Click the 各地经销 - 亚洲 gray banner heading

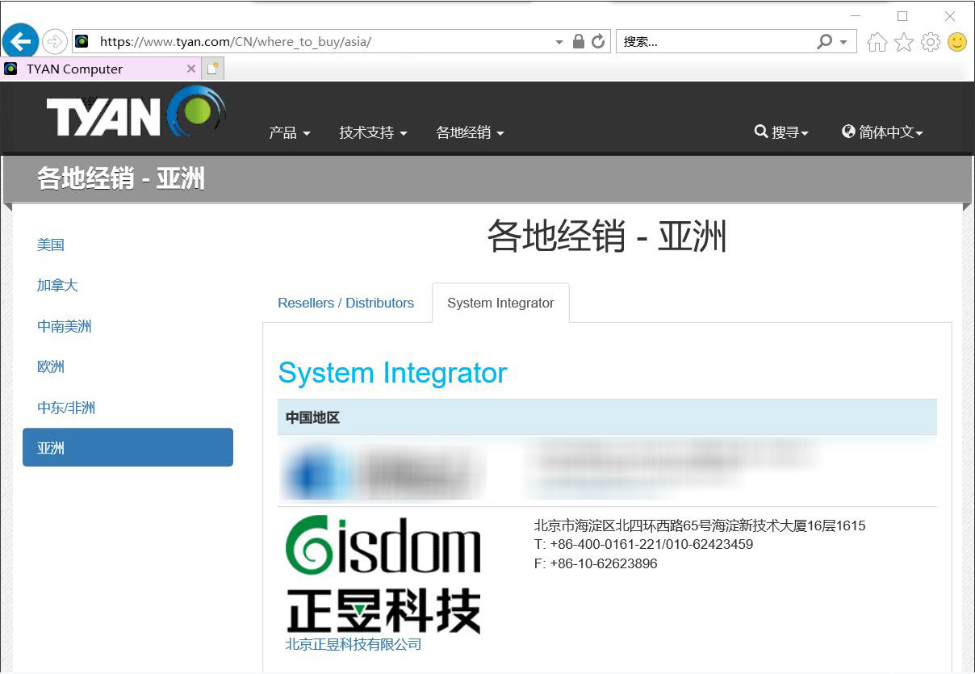(121, 178)
